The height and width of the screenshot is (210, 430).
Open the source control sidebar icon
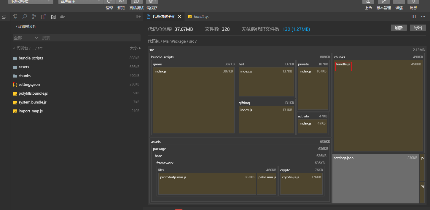pyautogui.click(x=34, y=17)
